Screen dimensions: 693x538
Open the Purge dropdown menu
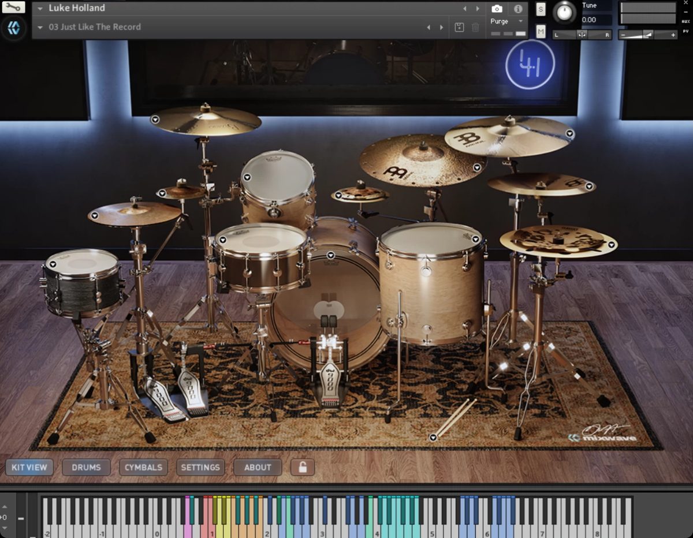point(507,21)
